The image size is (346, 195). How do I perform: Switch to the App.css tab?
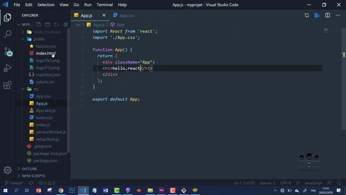click(x=124, y=16)
